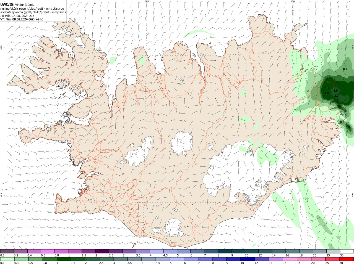This screenshot has height=265, width=354.
Task: Select the 'IT: Mið. 07. 08. 2024 21Z' line
Action: [x=17, y=16]
